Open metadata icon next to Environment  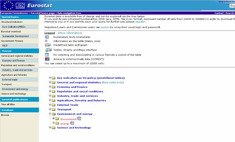point(79,119)
